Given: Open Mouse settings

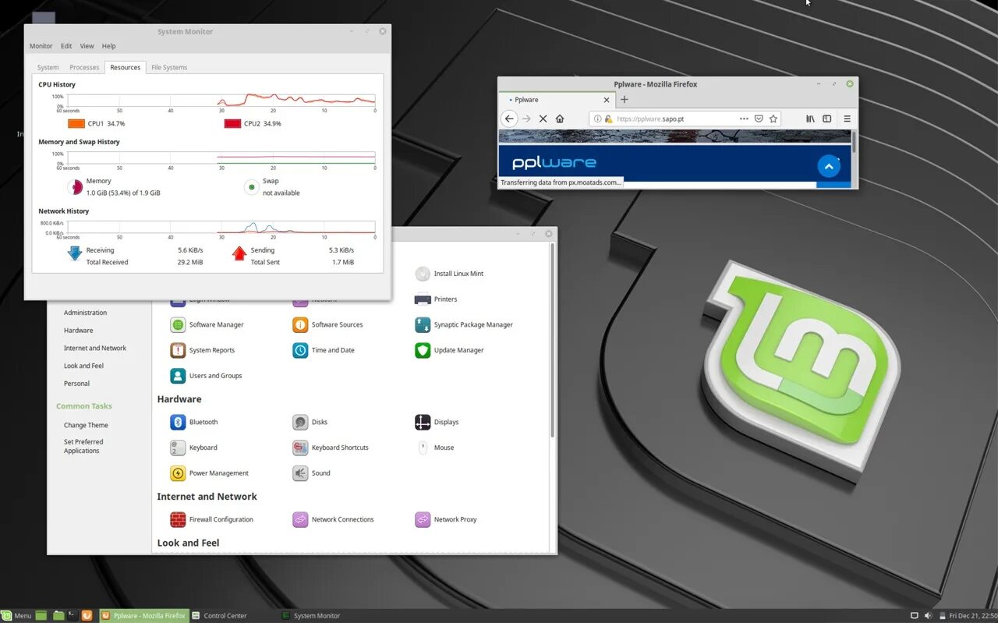Looking at the screenshot, I should click(434, 448).
